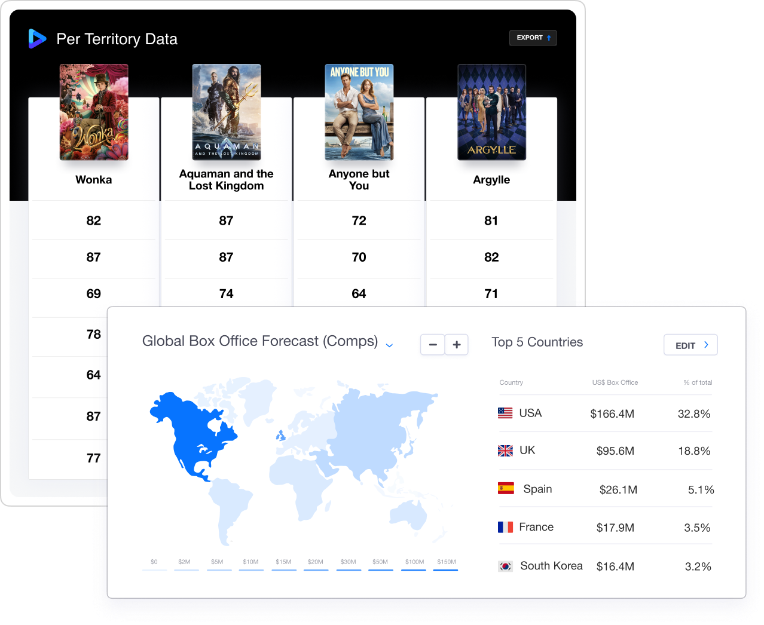The height and width of the screenshot is (625, 764).
Task: Select the Aquaman and the Lost Kingdom poster
Action: point(227,112)
